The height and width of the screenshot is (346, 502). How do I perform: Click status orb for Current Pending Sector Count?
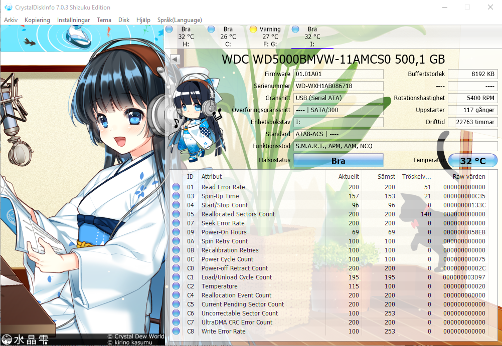tap(176, 304)
